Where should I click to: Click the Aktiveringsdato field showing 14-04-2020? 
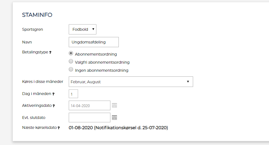pyautogui.click(x=89, y=106)
